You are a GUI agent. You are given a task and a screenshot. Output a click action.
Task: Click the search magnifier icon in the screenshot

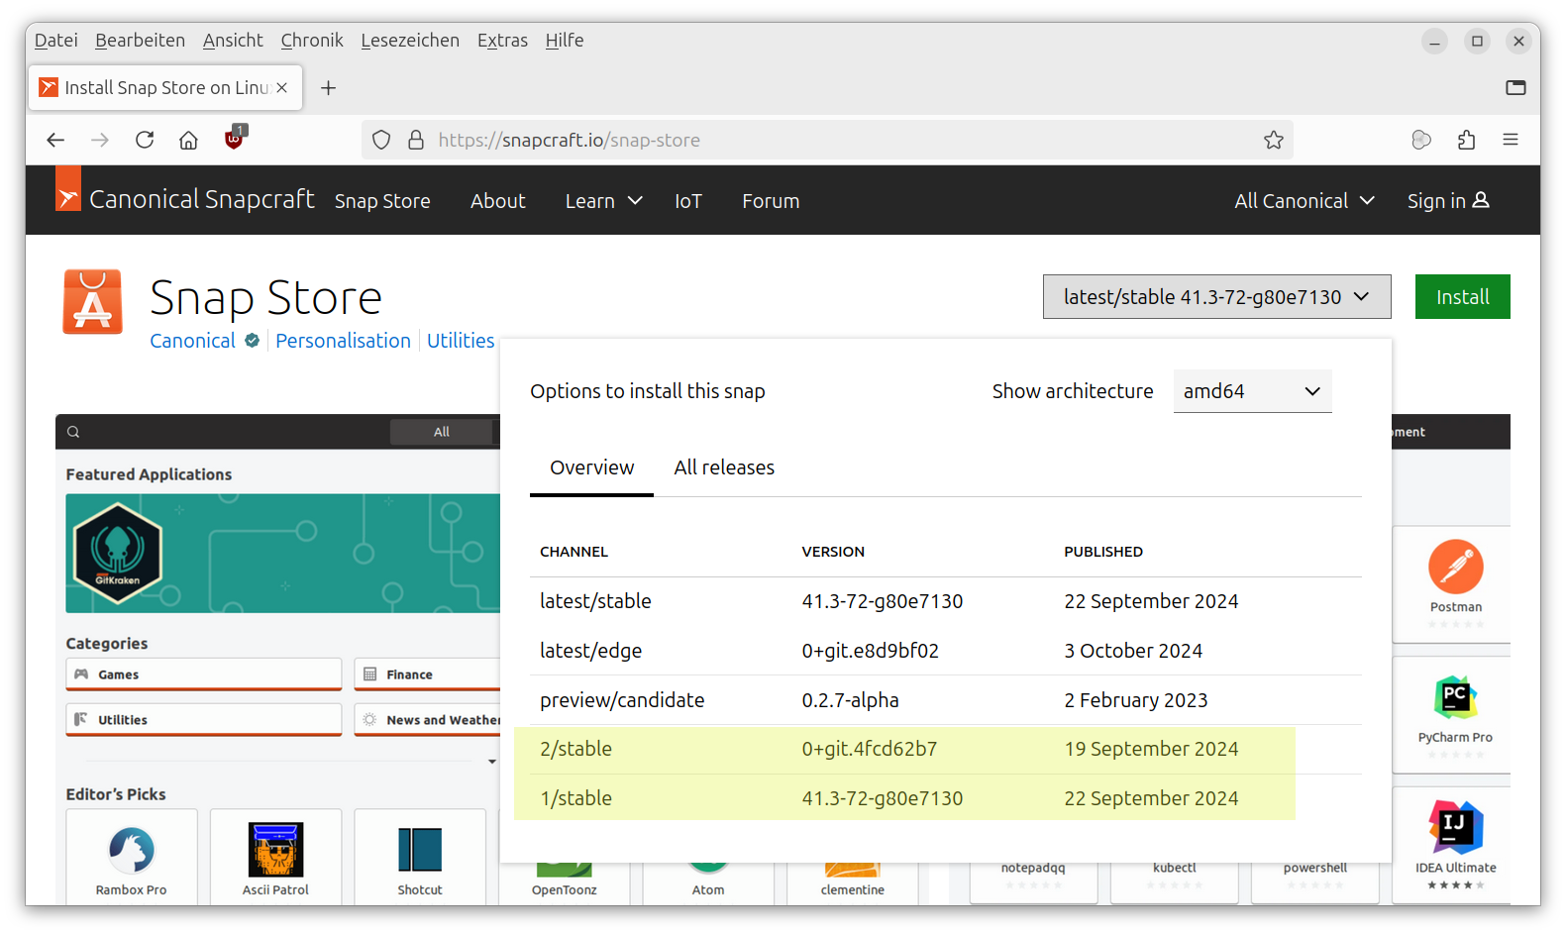coord(73,432)
